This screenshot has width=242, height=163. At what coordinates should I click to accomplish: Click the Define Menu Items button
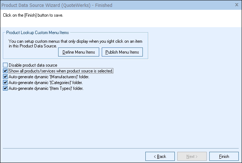[78, 52]
